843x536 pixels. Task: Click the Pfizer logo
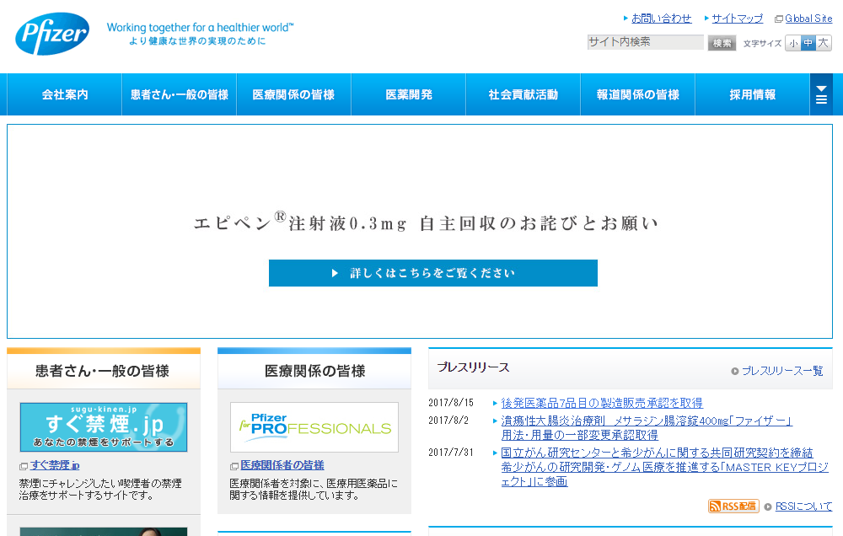[52, 34]
